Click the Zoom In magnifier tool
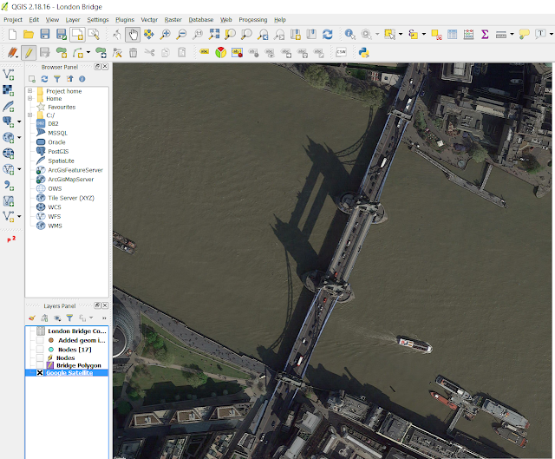 [165, 35]
